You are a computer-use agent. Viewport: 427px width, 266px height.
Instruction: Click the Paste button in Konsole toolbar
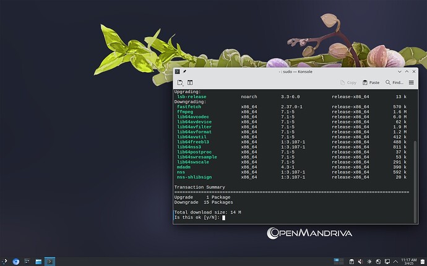tap(371, 82)
